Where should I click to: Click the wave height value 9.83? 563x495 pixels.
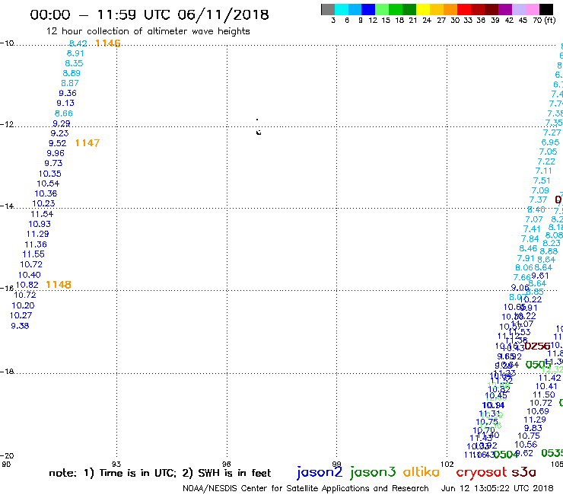(533, 428)
